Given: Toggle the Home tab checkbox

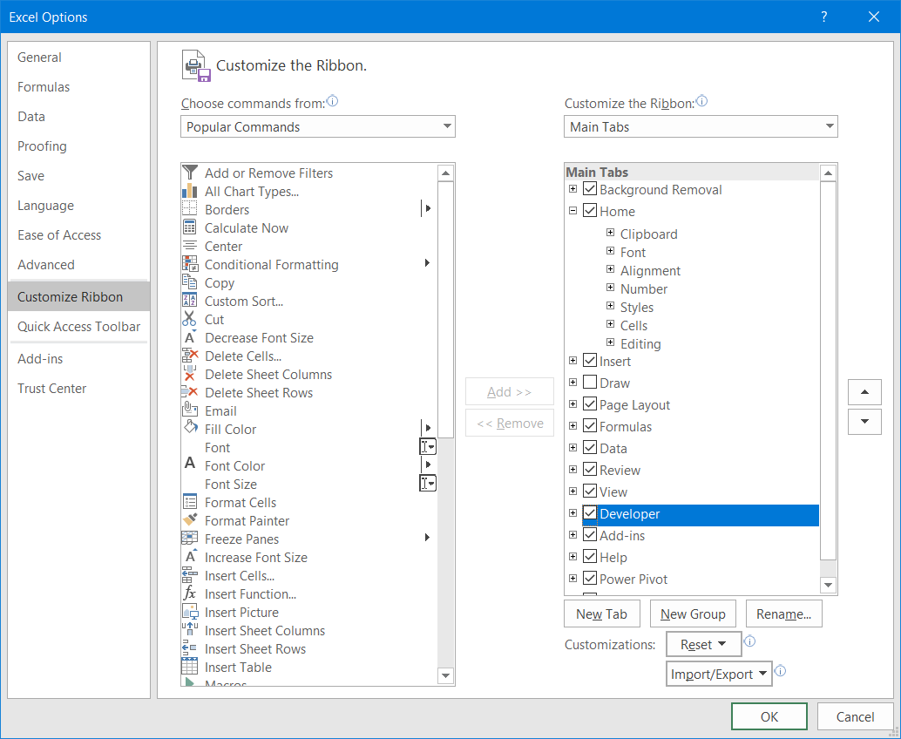Looking at the screenshot, I should [x=590, y=210].
